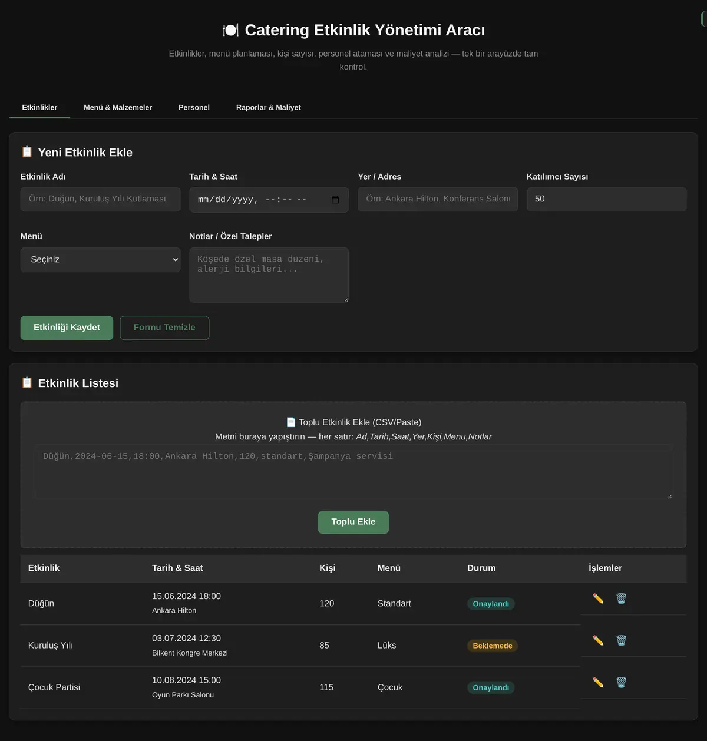Image resolution: width=707 pixels, height=741 pixels.
Task: Click the Kişi column header
Action: tap(328, 568)
